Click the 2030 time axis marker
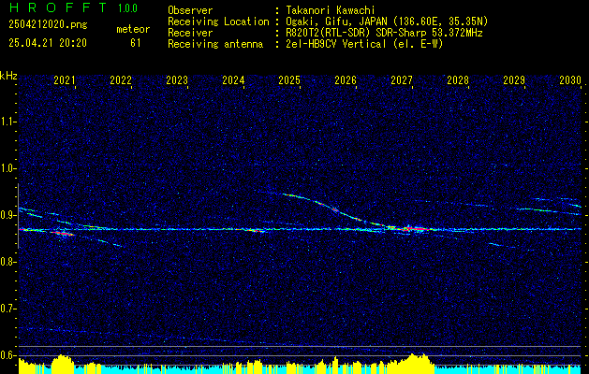This screenshot has height=374, width=589. tap(570, 79)
